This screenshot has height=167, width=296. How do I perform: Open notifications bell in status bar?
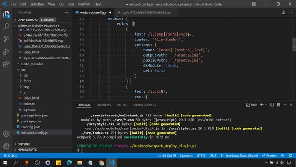[290, 155]
